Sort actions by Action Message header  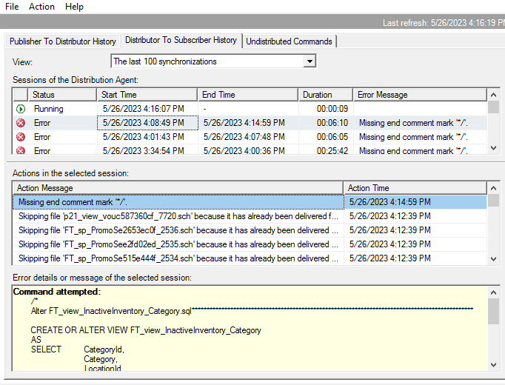point(178,188)
